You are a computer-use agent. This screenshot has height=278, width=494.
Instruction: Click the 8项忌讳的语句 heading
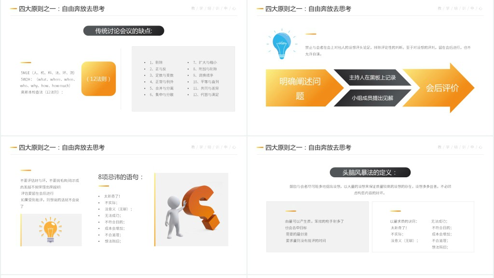click(121, 177)
